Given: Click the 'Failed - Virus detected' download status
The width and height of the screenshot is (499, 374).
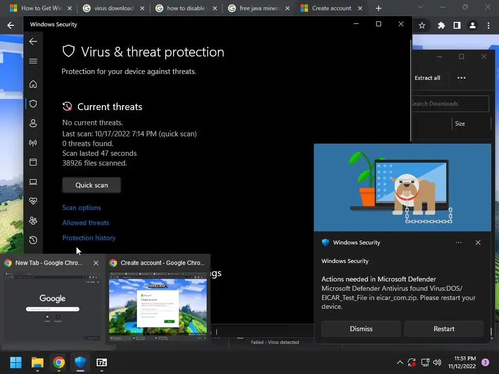Looking at the screenshot, I should (275, 342).
